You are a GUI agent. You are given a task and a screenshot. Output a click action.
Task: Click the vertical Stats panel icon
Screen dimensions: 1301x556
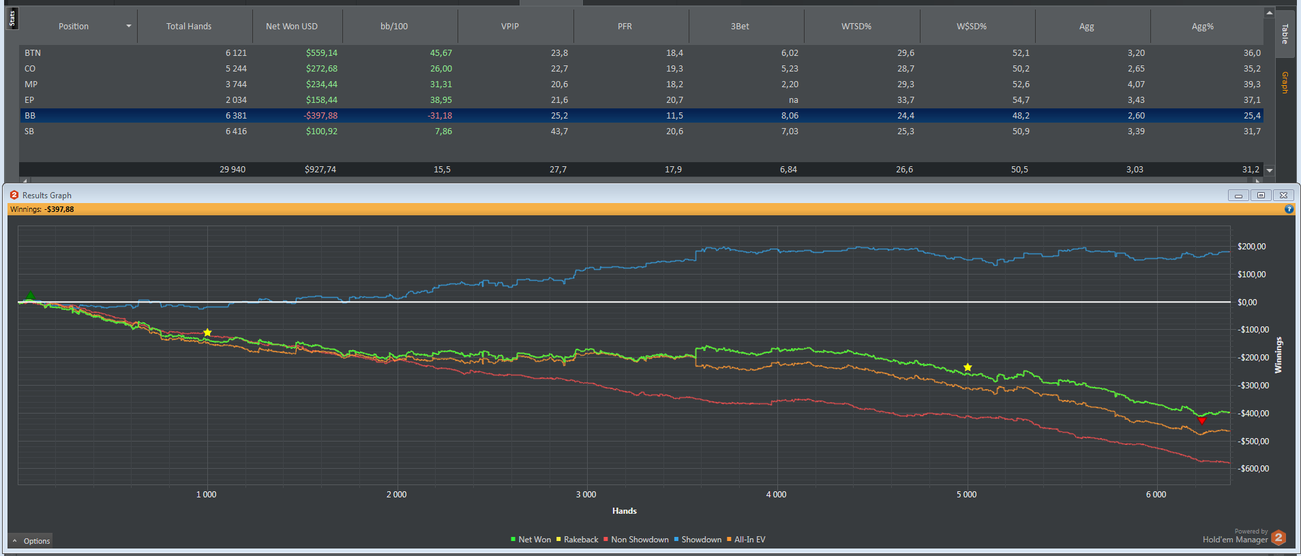point(12,18)
